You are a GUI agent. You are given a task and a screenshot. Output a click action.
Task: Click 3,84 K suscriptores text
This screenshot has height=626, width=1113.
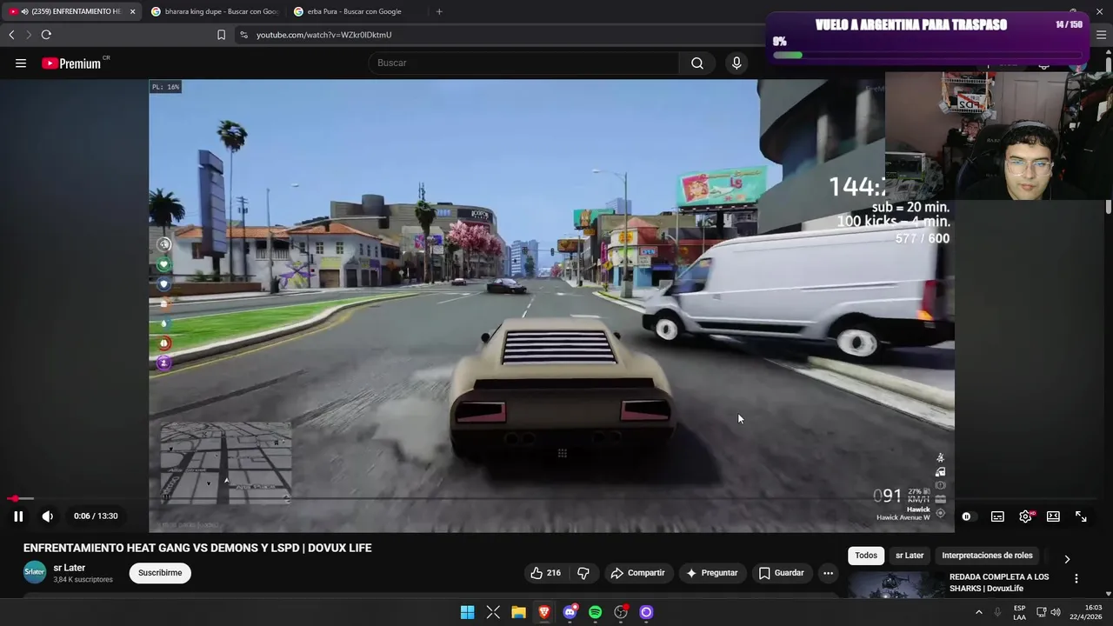(83, 580)
